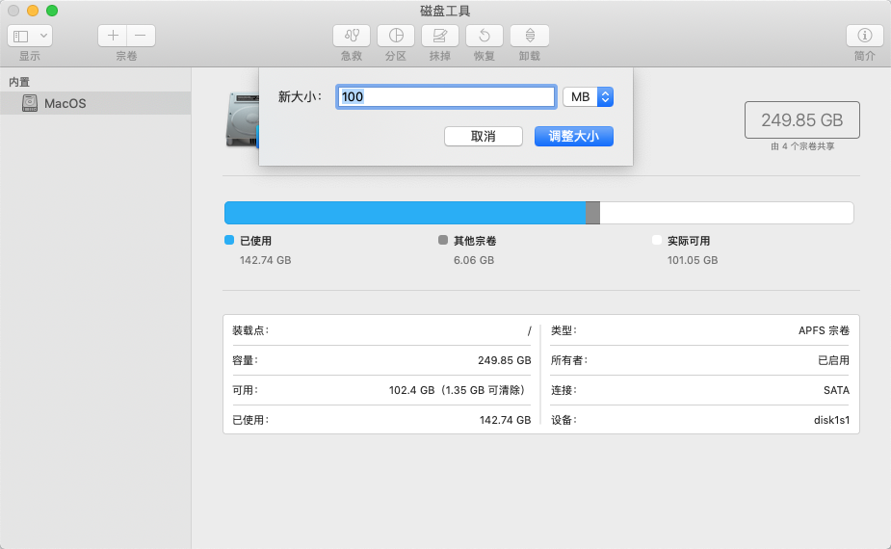Click the MB unit stepper arrows

coord(605,96)
